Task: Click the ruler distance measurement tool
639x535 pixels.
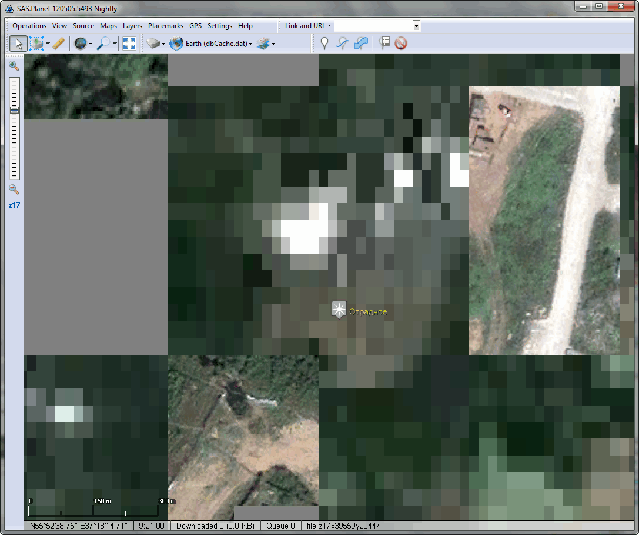Action: click(x=58, y=44)
